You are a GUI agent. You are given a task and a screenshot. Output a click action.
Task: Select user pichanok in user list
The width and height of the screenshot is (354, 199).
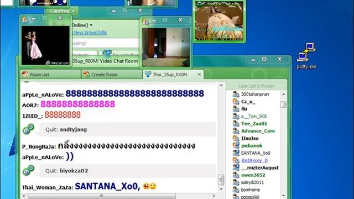click(252, 145)
